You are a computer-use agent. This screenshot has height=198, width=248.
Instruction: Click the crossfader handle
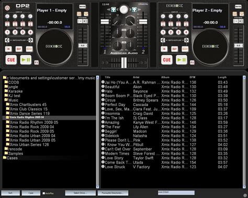click(x=124, y=63)
